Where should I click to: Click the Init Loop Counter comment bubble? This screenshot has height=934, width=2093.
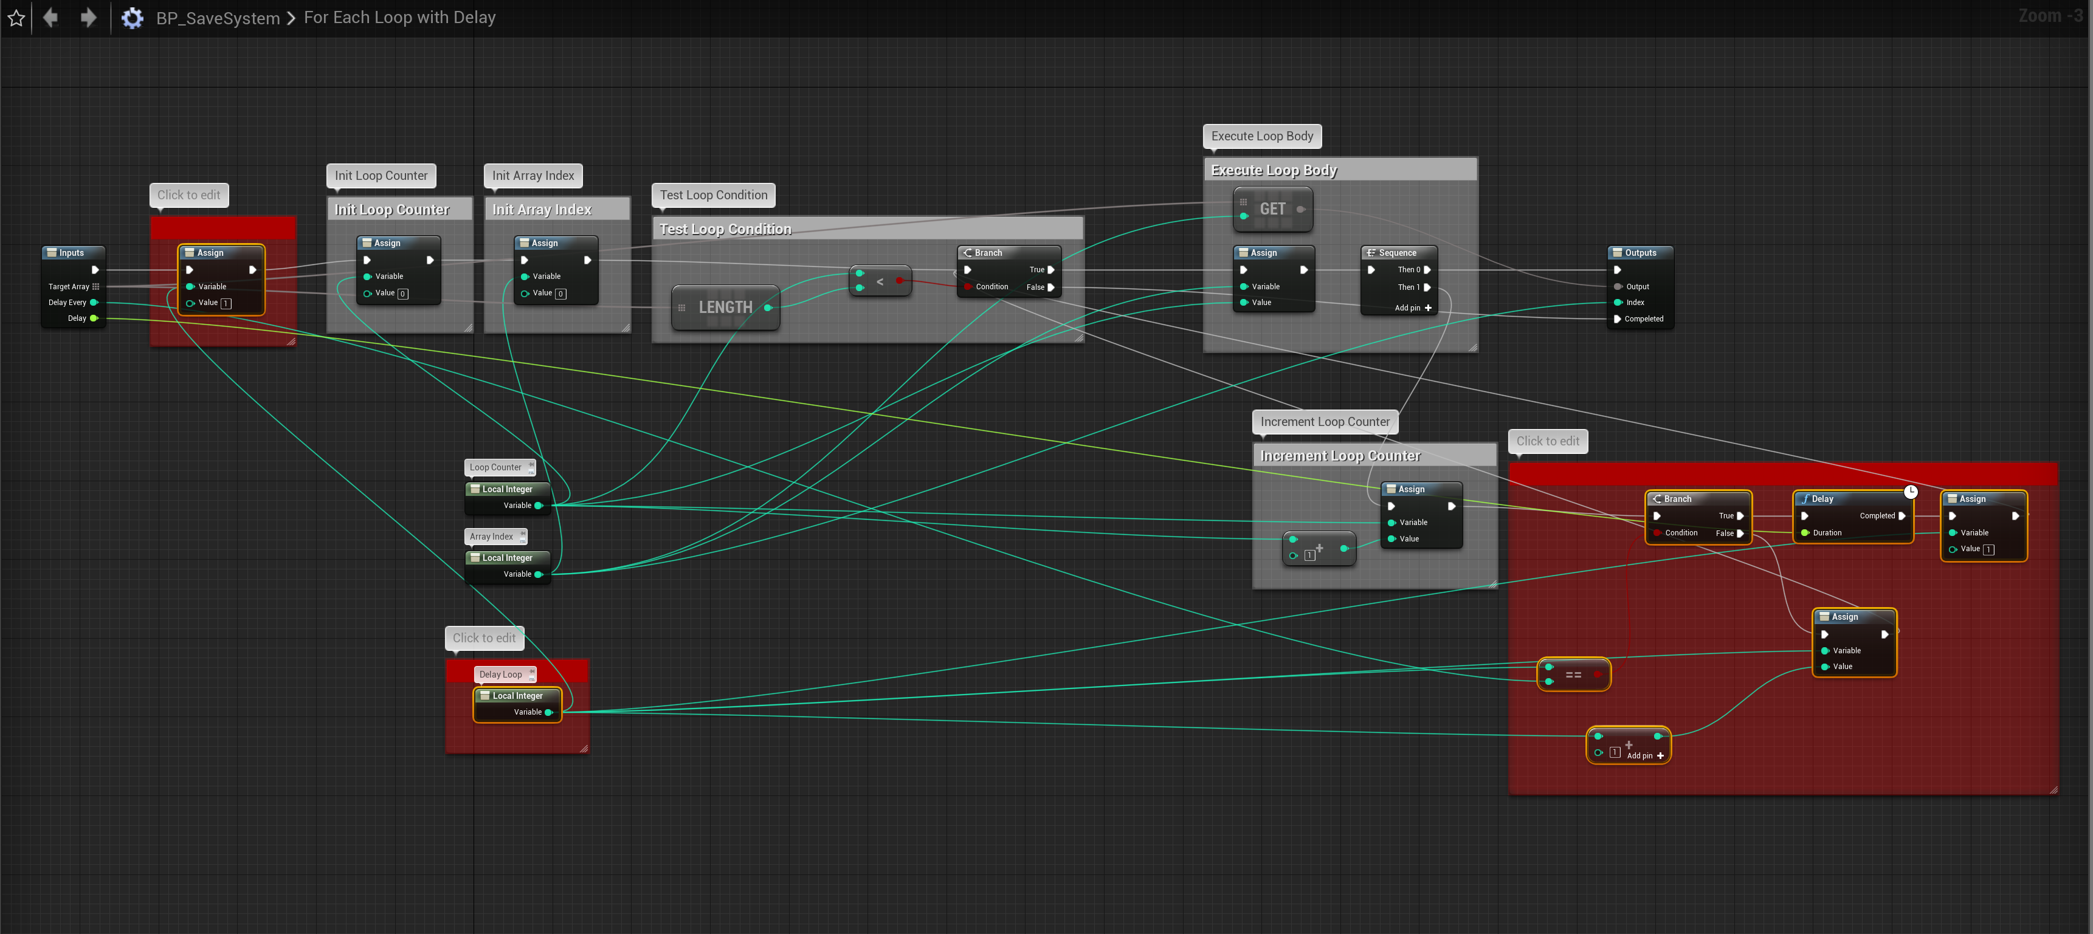click(x=381, y=176)
